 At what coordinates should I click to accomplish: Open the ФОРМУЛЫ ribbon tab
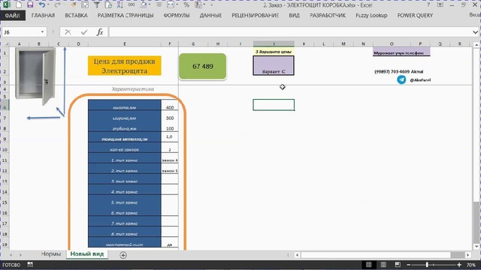click(x=177, y=15)
